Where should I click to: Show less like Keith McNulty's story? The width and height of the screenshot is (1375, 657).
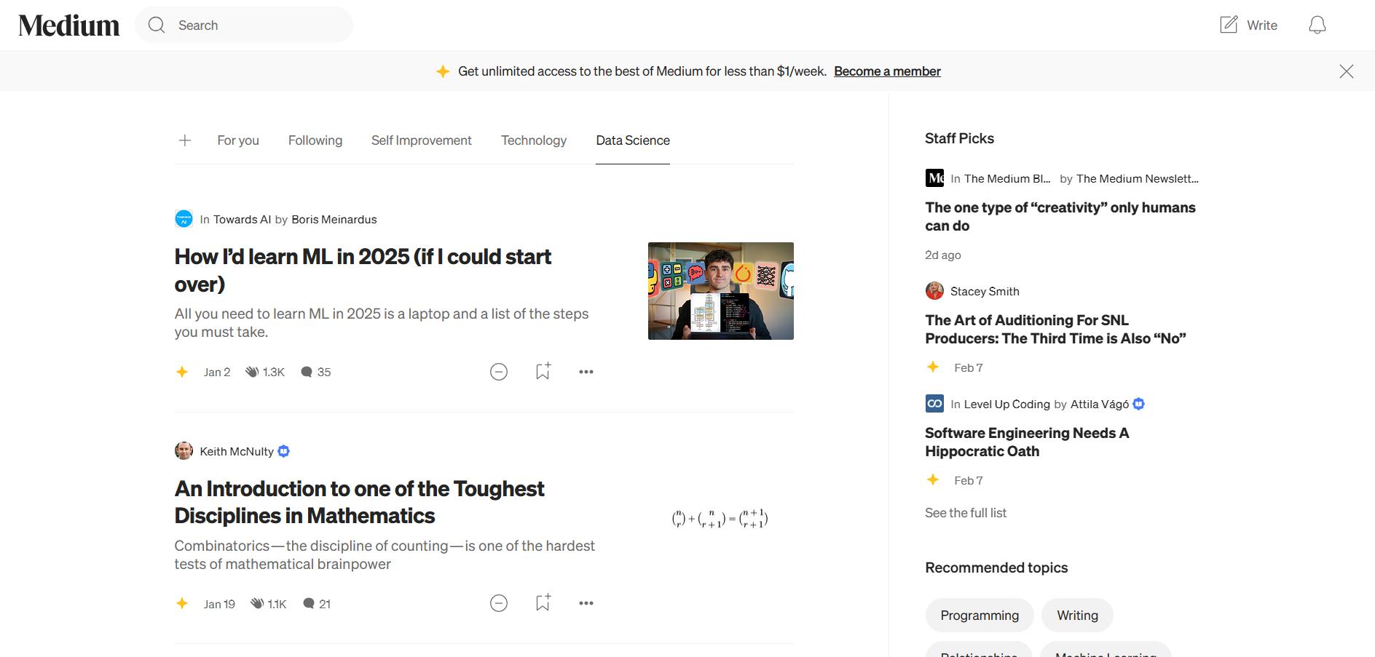click(x=499, y=603)
